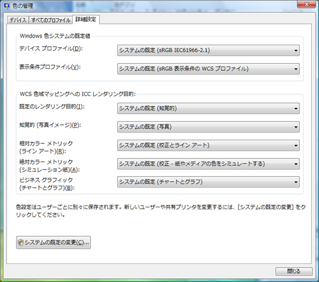
Task: Open 表示条件プロファイル dropdown
Action: point(209,69)
